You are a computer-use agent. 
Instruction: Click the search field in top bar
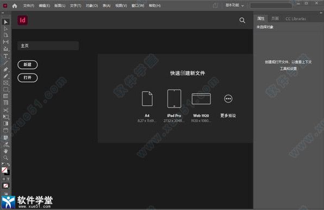(271, 5)
